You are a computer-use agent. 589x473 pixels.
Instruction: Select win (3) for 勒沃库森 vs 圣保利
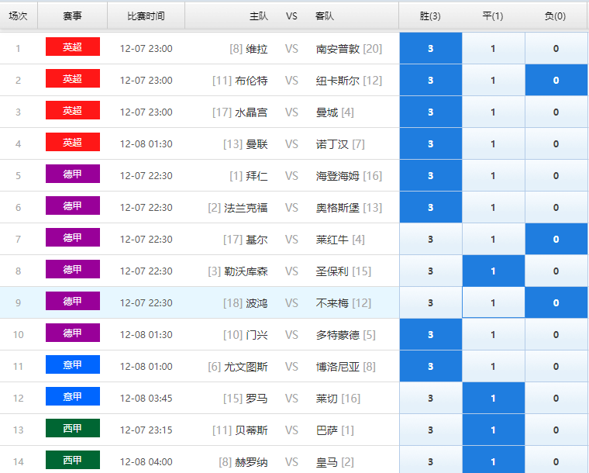[x=430, y=271]
